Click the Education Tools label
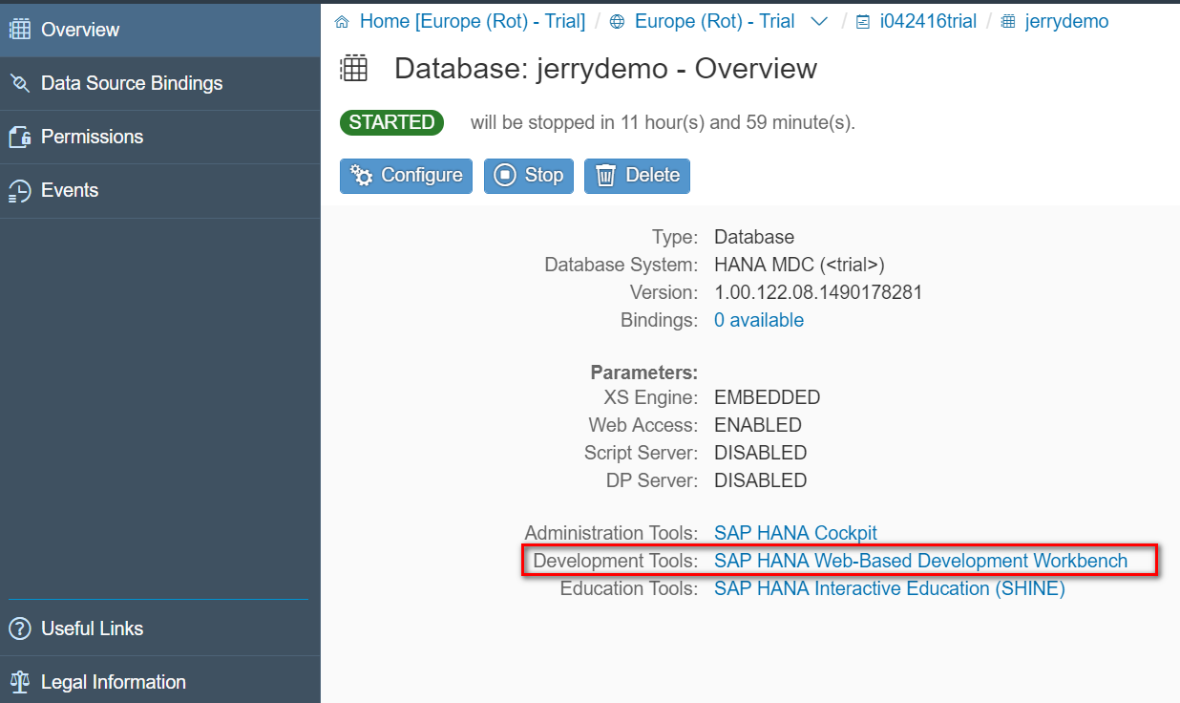 tap(629, 588)
